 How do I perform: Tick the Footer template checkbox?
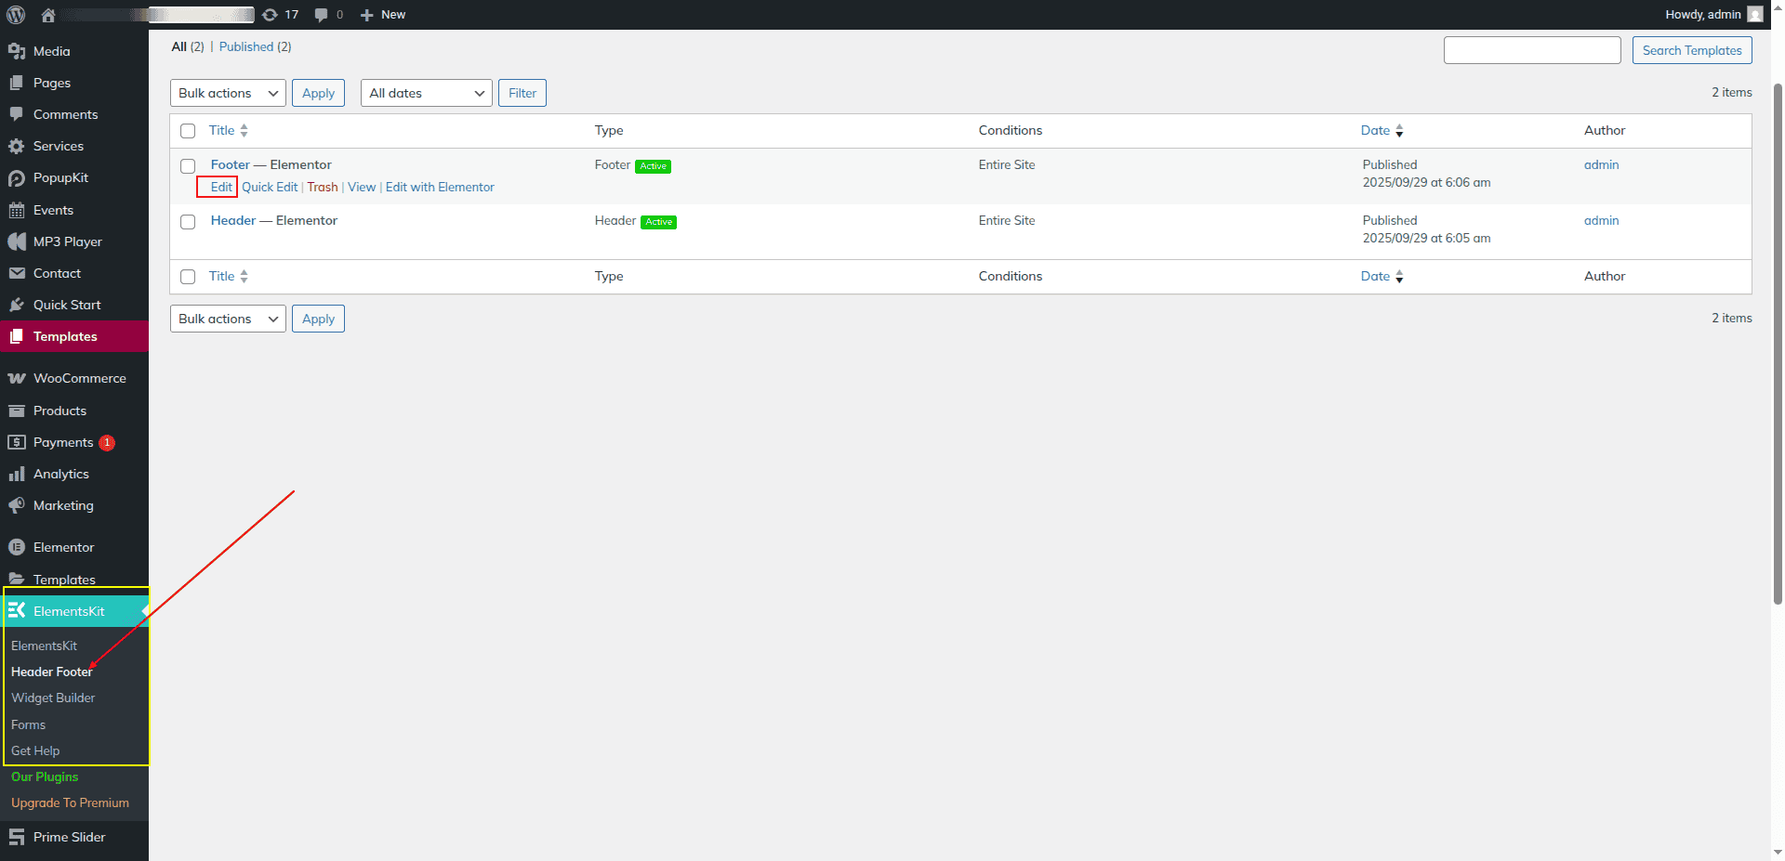(188, 166)
